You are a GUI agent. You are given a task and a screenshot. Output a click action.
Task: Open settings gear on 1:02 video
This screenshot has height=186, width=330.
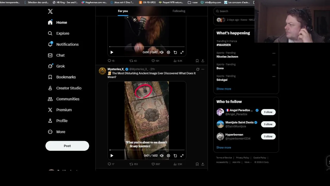point(168,156)
